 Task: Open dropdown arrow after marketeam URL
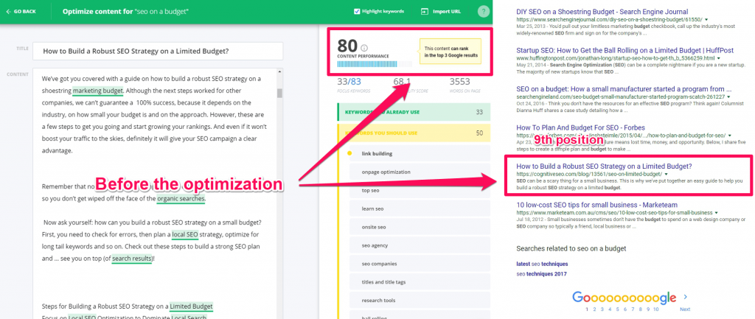tap(717, 213)
